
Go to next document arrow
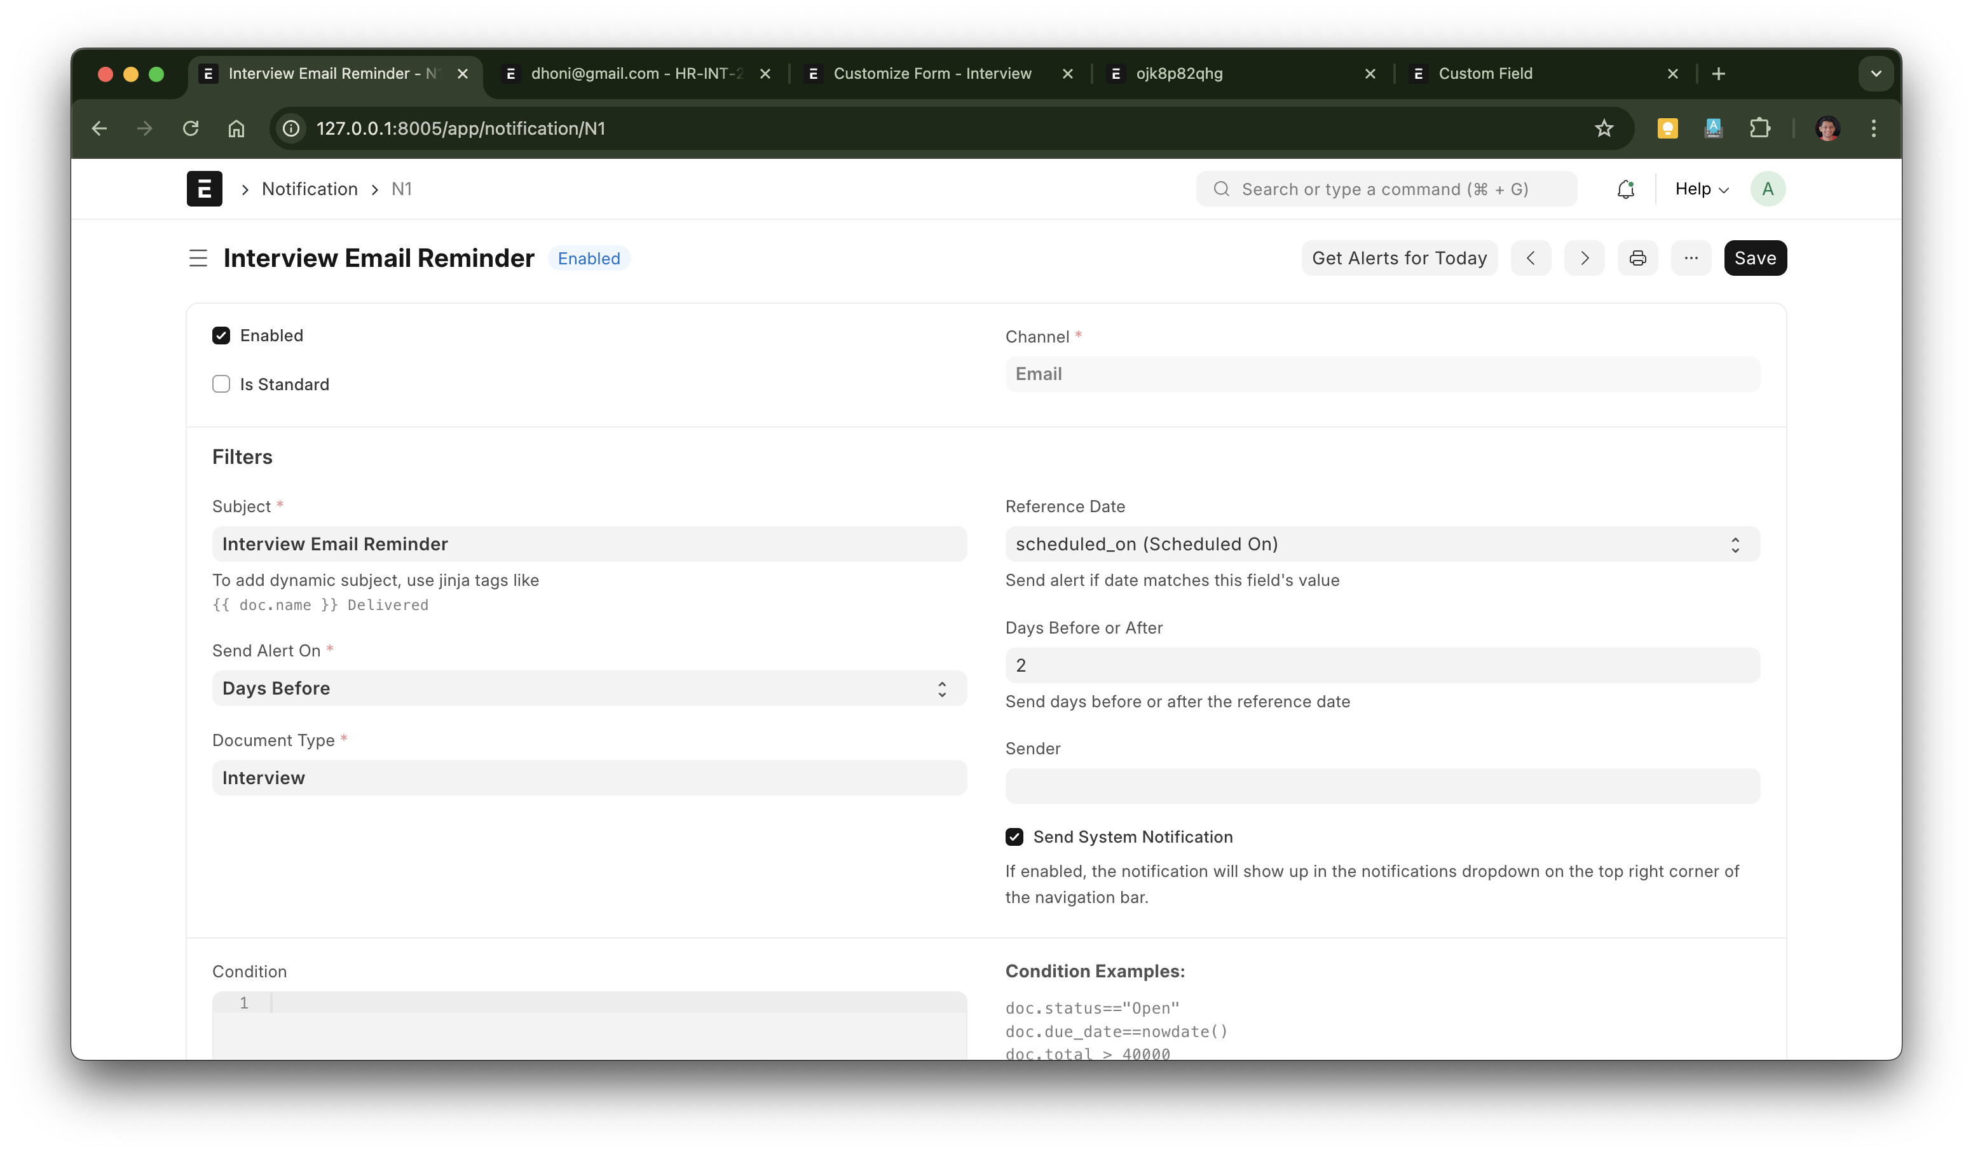click(1584, 259)
